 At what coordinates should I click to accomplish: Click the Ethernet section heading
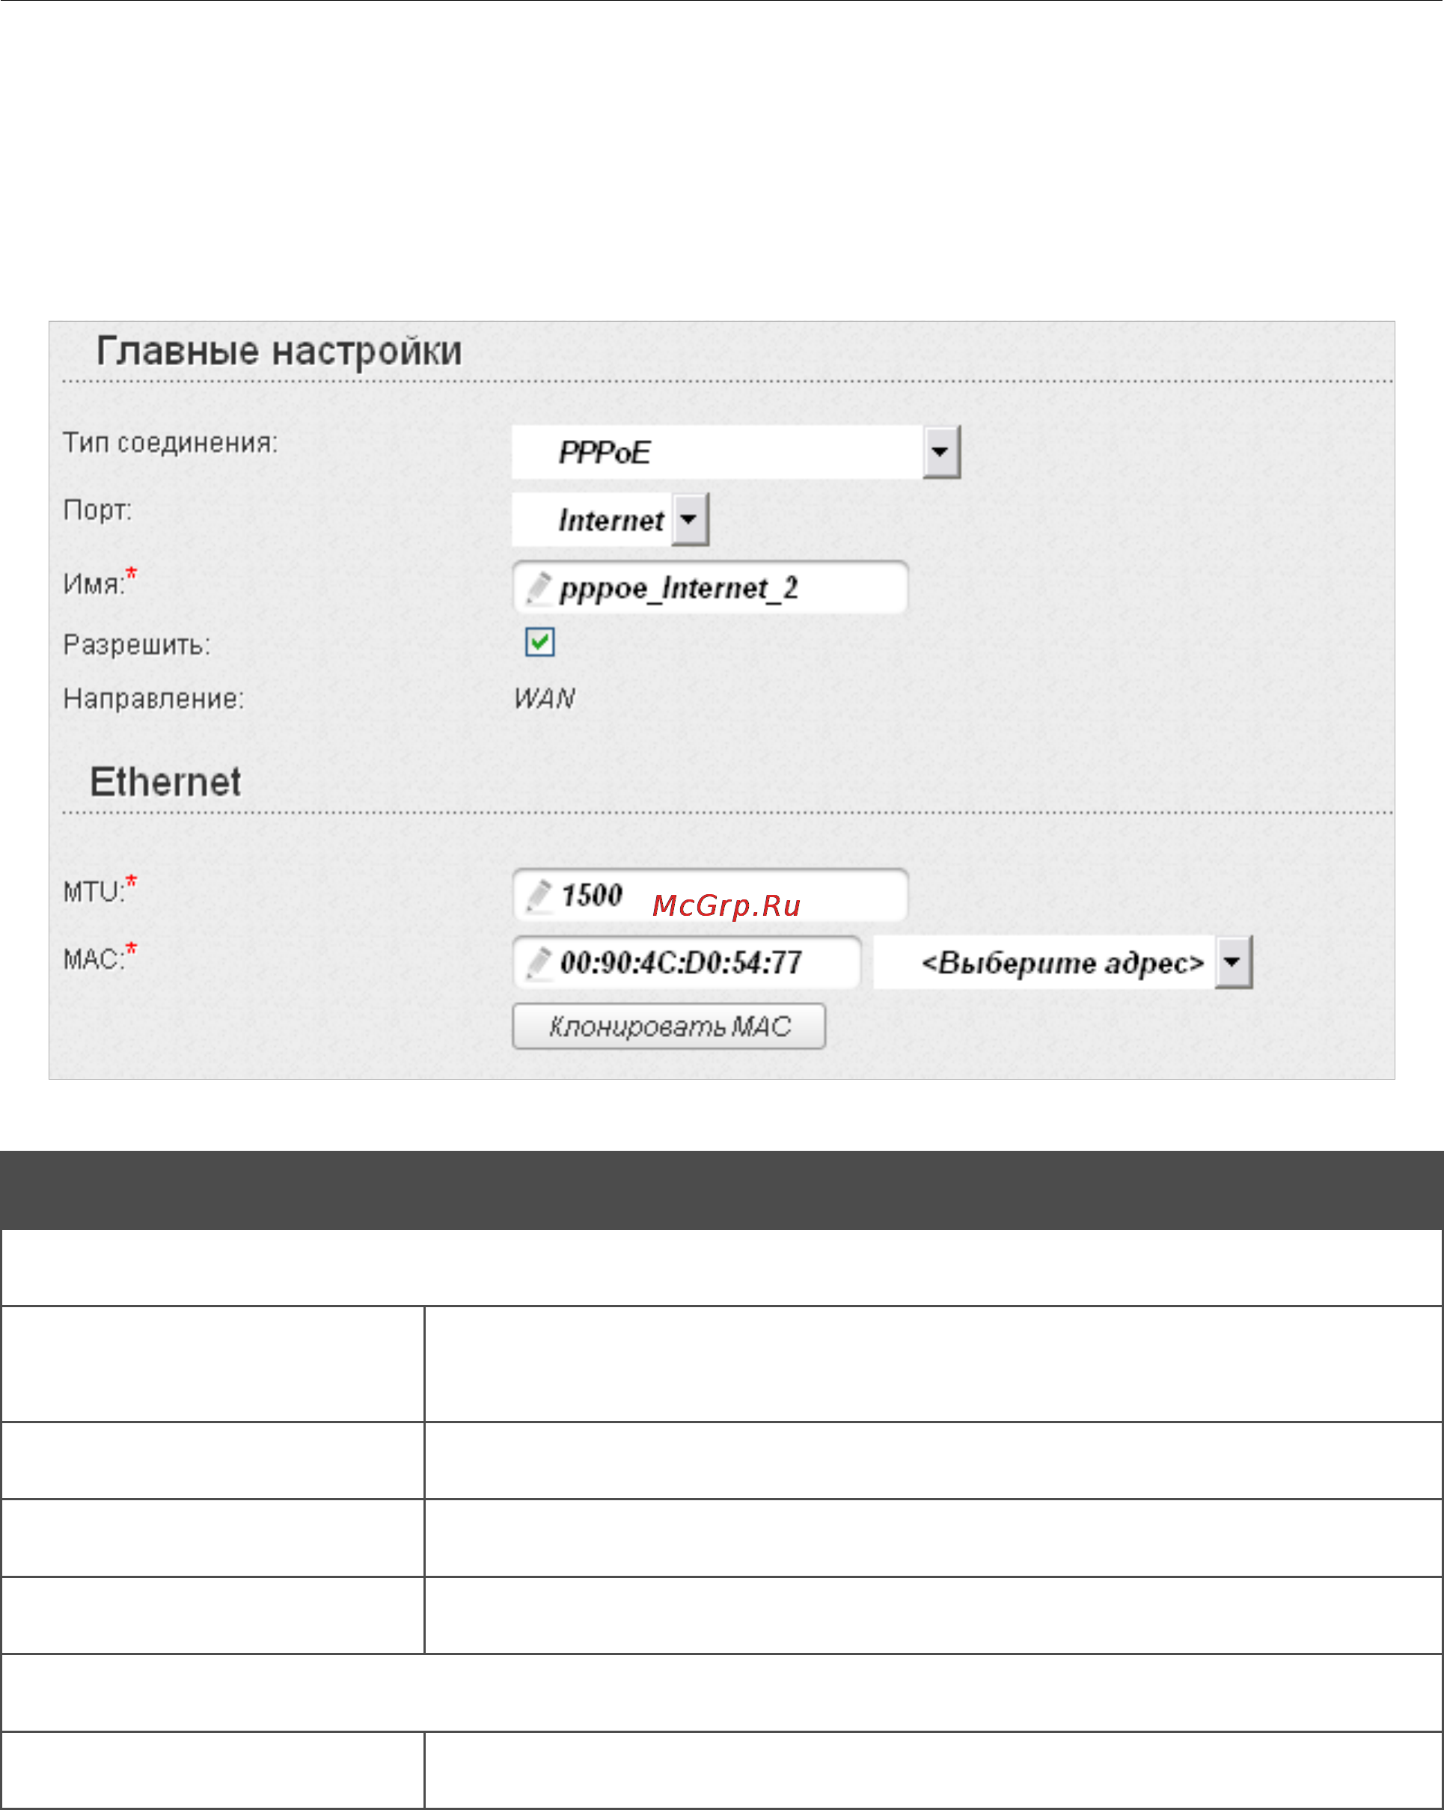165,782
